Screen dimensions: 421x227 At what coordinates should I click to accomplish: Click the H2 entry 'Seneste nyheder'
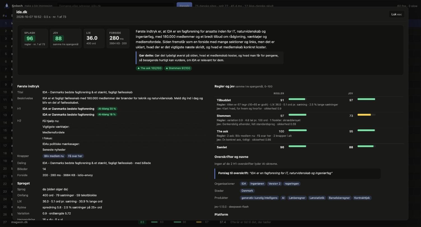click(54, 150)
